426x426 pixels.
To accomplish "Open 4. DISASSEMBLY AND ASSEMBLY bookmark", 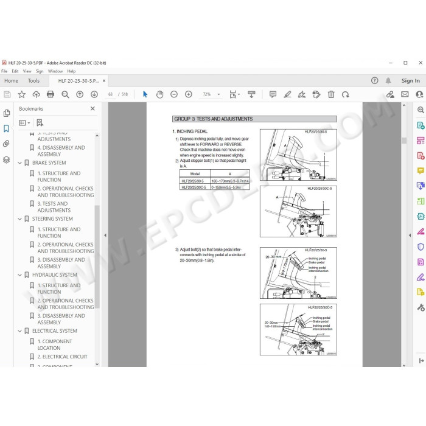I will point(61,151).
